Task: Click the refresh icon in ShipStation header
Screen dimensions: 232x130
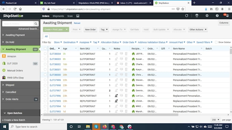Action: pos(187,16)
